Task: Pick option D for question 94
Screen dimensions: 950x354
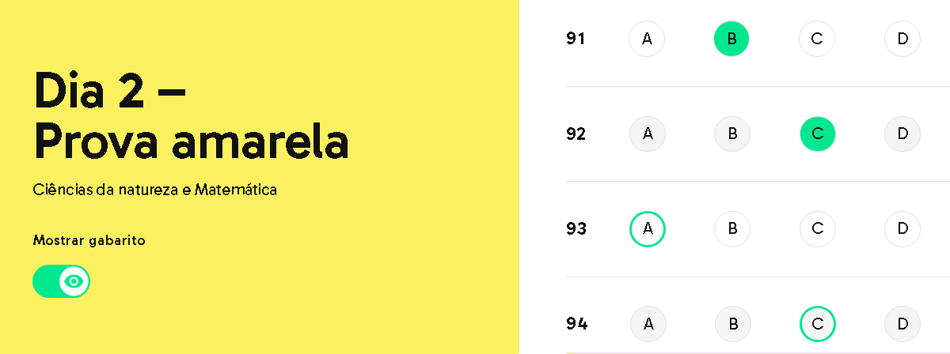Action: [902, 323]
